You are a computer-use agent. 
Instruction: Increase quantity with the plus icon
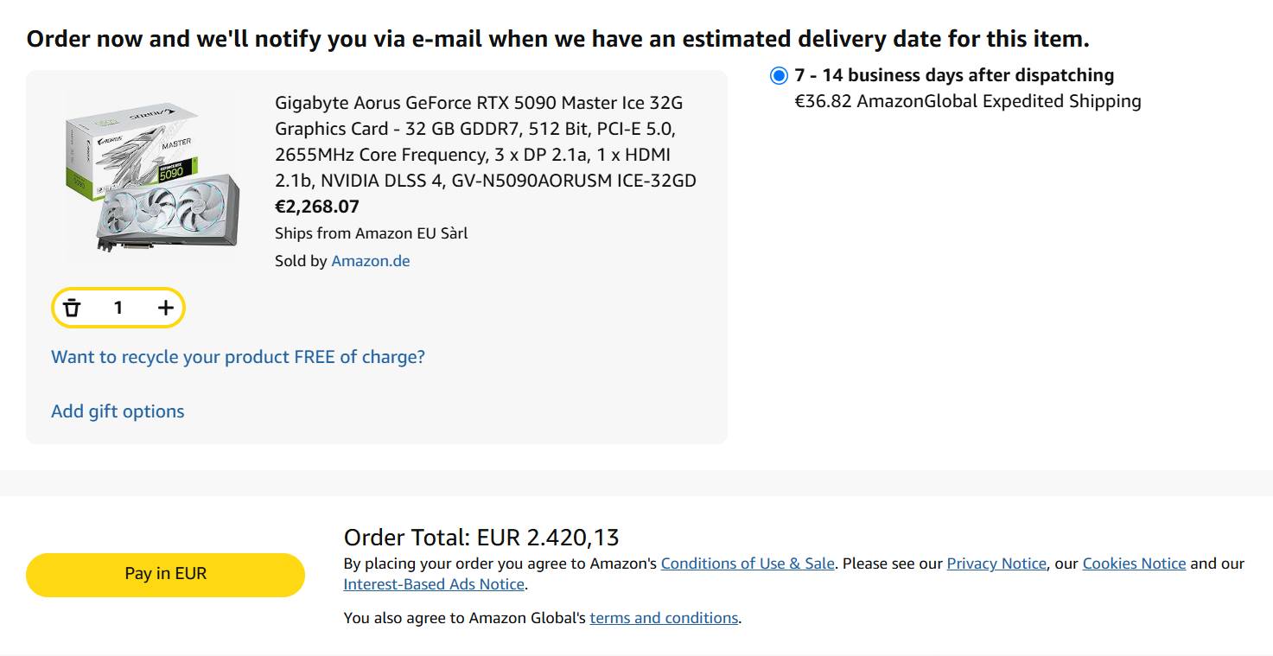tap(165, 308)
